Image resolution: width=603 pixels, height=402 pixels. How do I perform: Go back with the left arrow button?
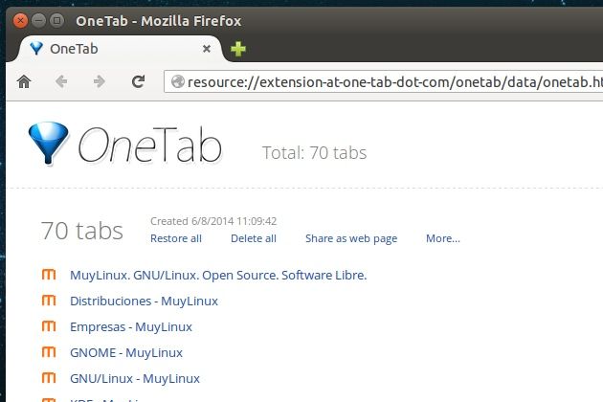click(61, 82)
